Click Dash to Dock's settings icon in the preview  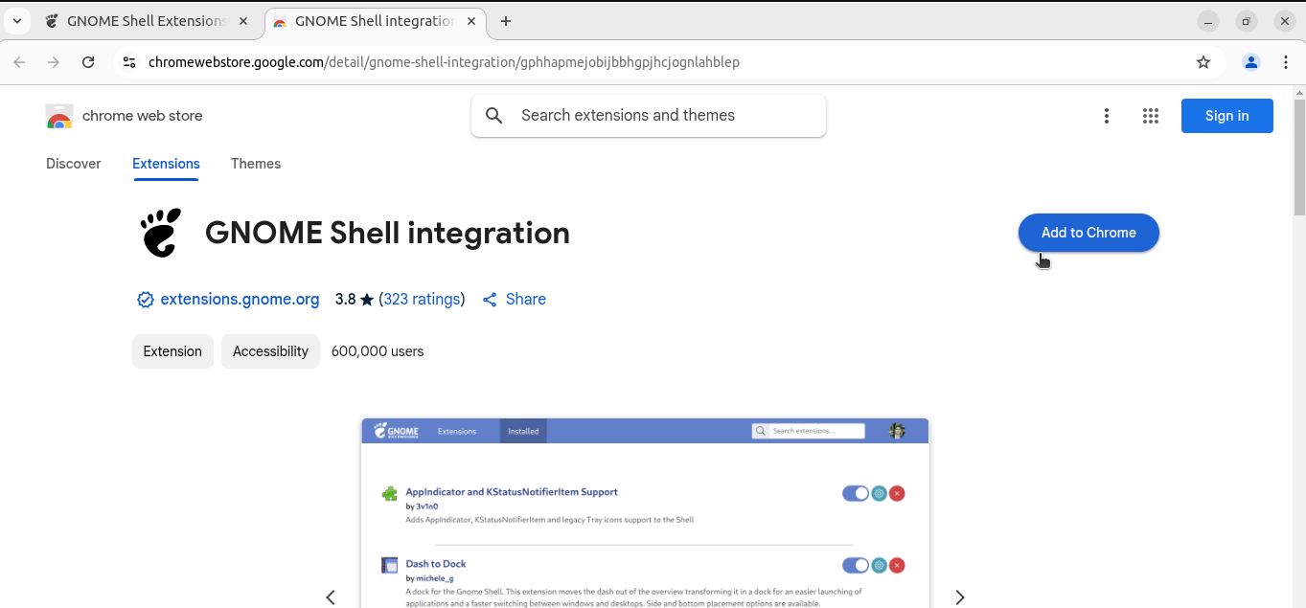879,565
